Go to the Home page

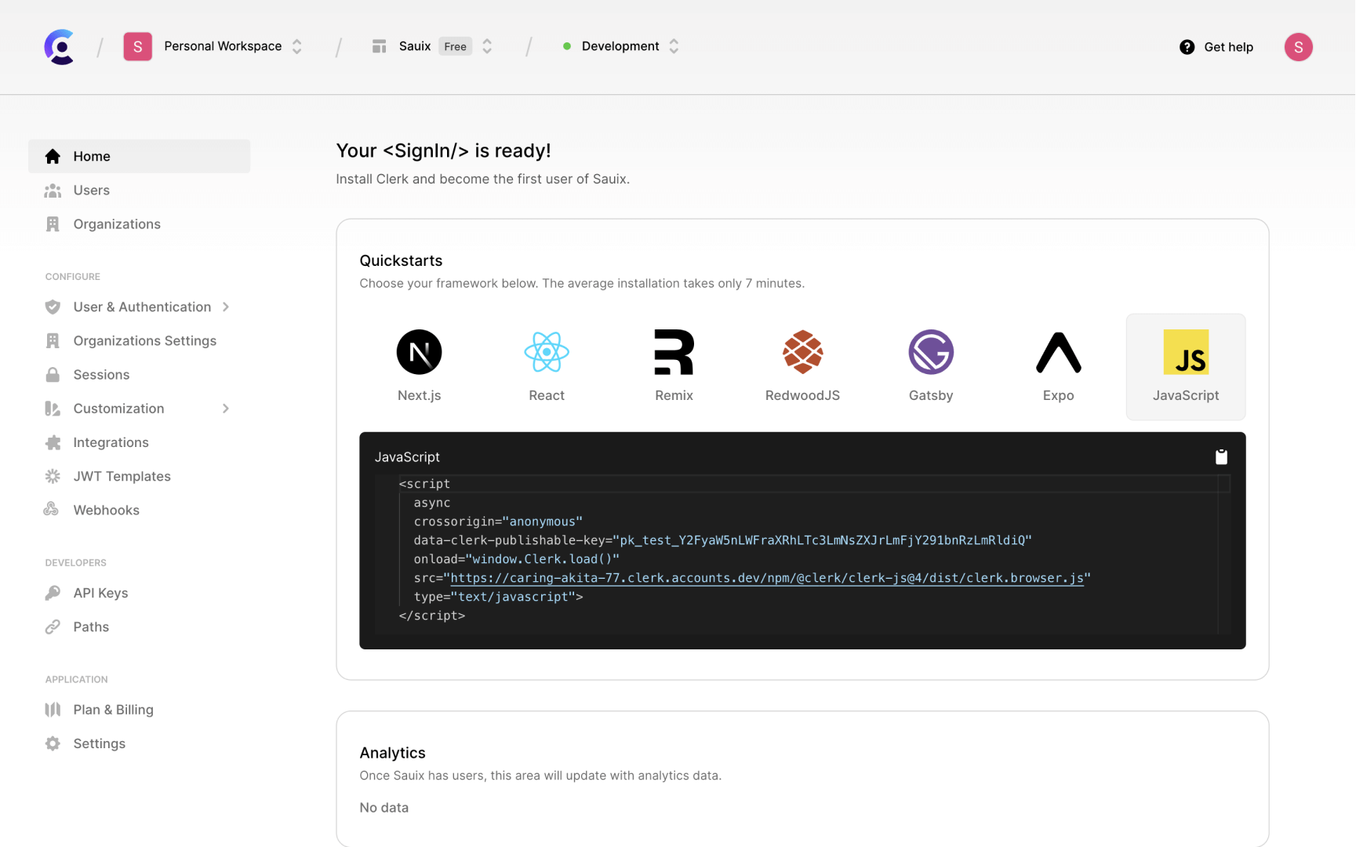pos(91,156)
